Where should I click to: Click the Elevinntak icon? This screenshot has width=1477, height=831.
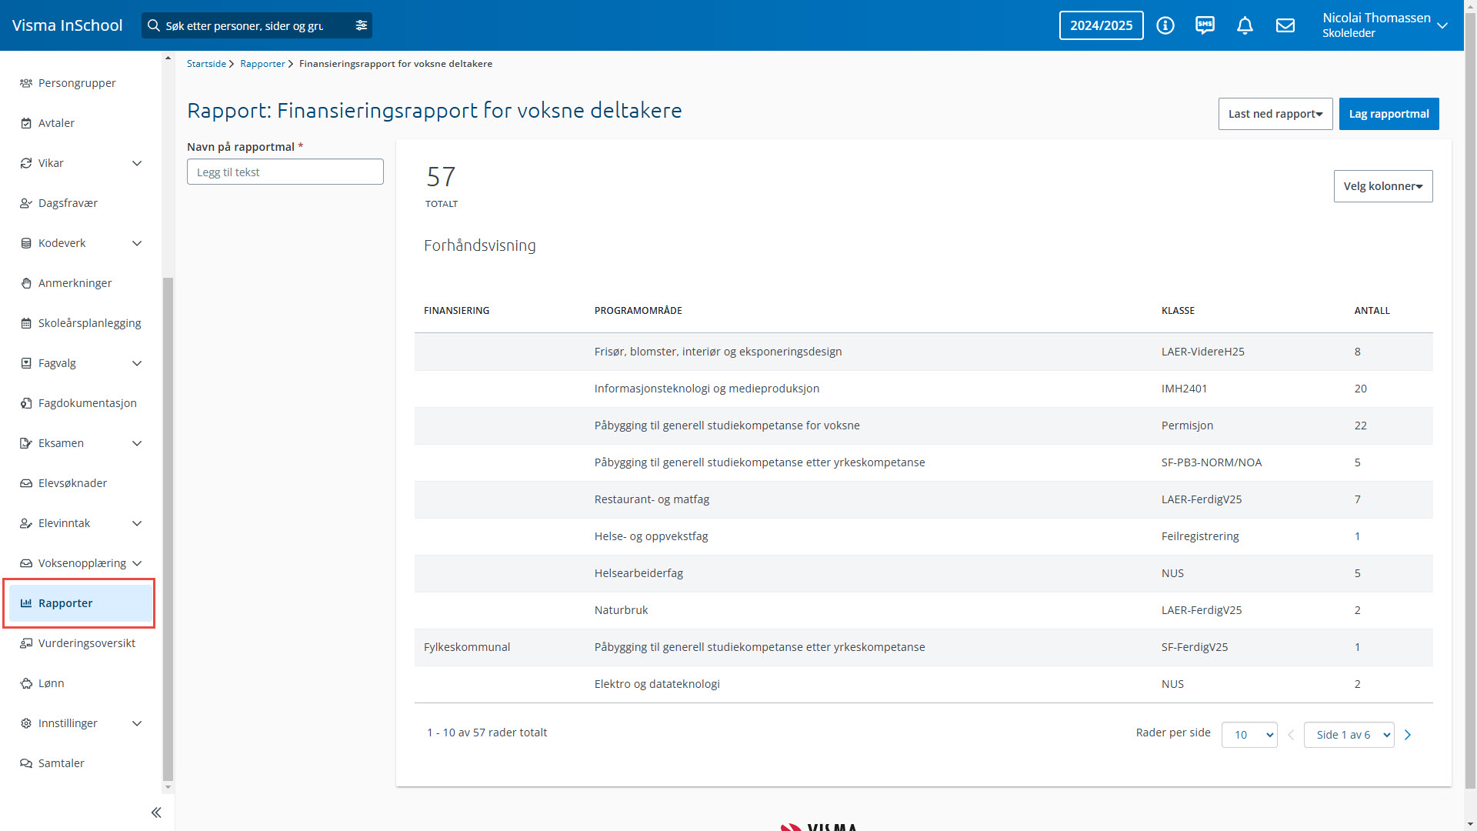tap(26, 523)
